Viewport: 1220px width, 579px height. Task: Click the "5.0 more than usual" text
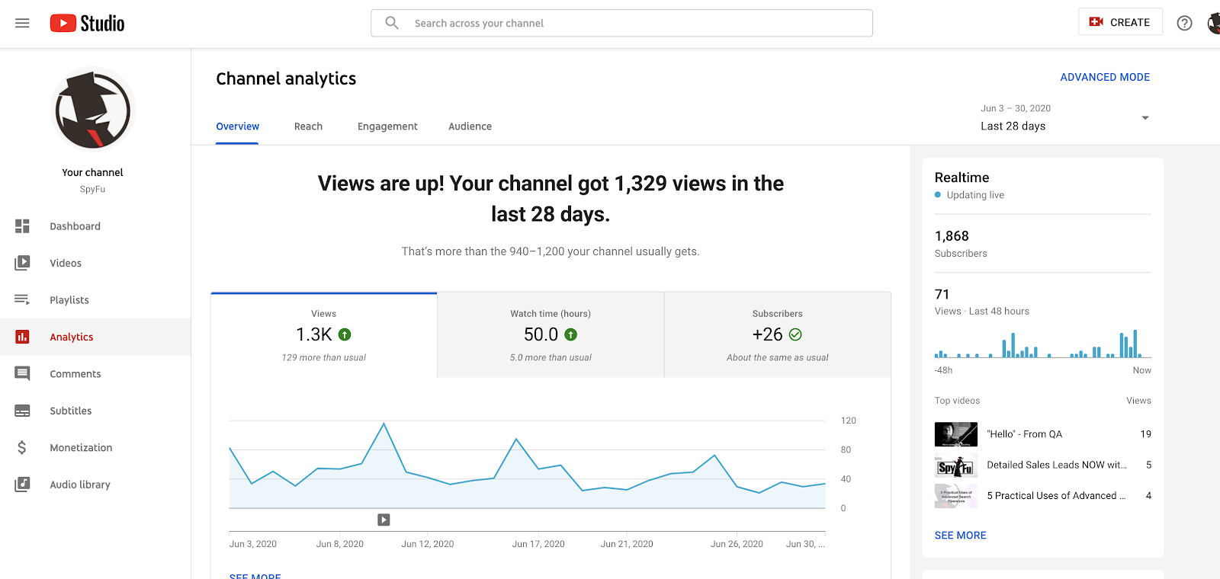pyautogui.click(x=551, y=357)
